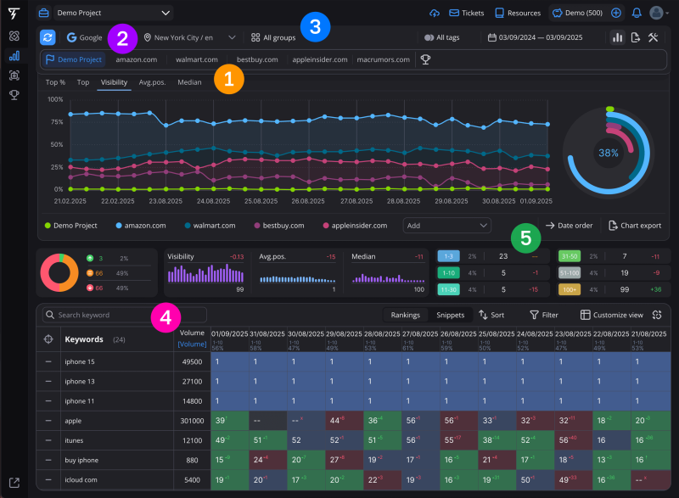Click the cloud upload icon

[435, 13]
